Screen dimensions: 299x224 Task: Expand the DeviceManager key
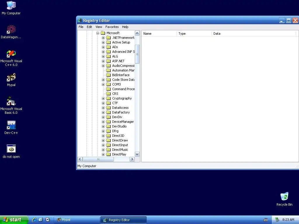tap(103, 122)
